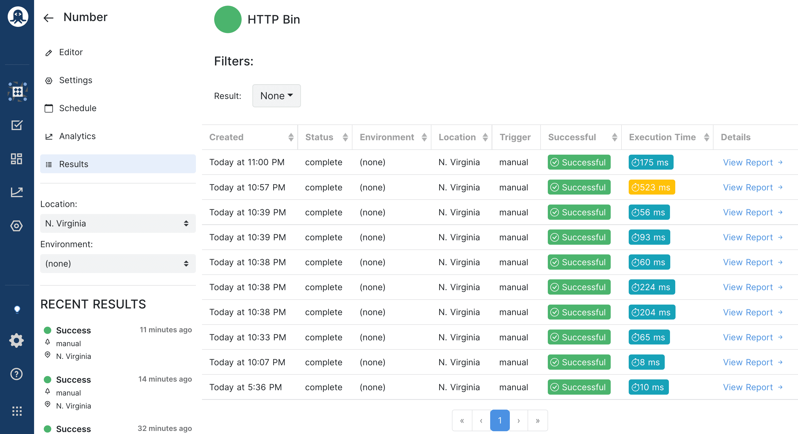Viewport: 798px width, 434px height.
Task: Go to next page of results
Action: (x=519, y=420)
